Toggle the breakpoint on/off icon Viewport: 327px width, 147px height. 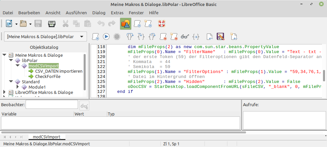[163, 37]
